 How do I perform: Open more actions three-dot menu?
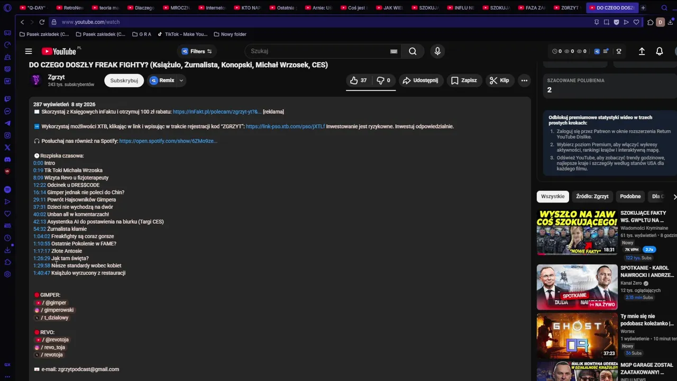pos(524,80)
